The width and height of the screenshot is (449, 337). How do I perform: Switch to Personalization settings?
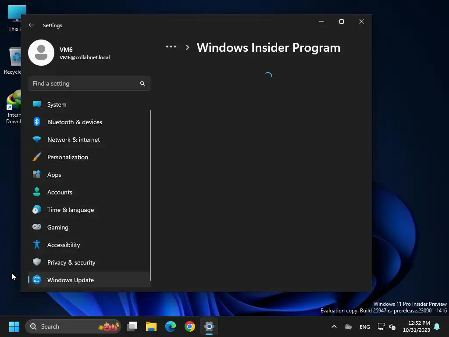click(89, 157)
